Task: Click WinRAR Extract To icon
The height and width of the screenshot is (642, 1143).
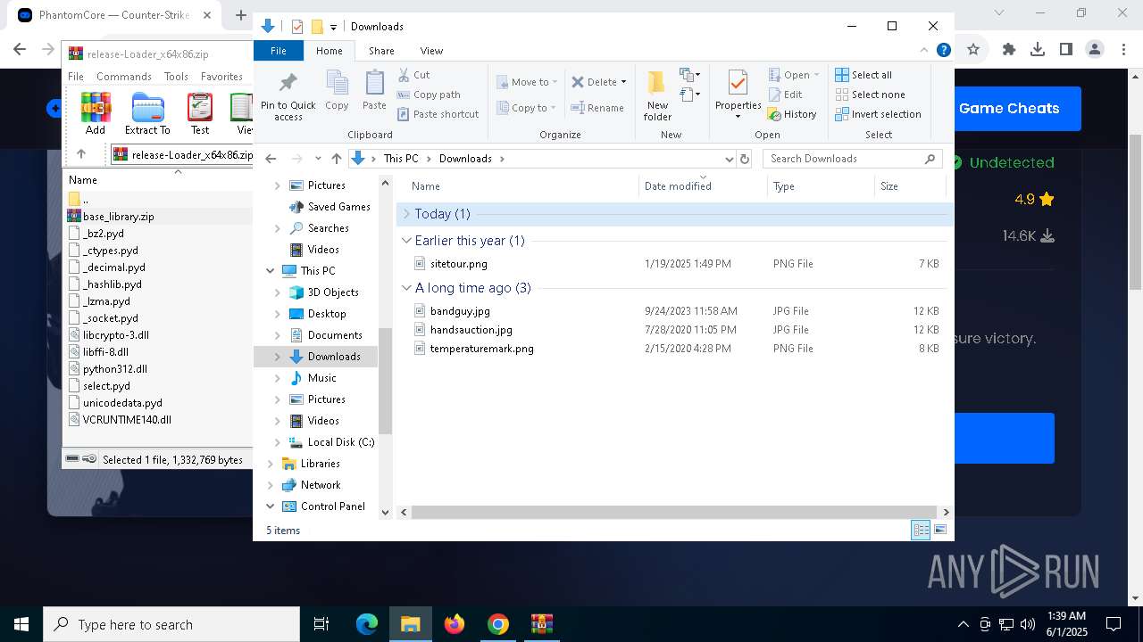Action: [147, 114]
